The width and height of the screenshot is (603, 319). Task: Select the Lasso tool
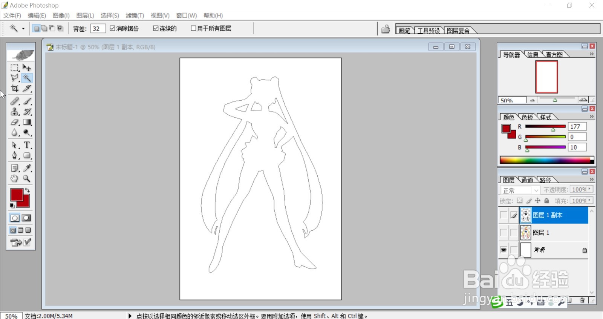tap(15, 78)
